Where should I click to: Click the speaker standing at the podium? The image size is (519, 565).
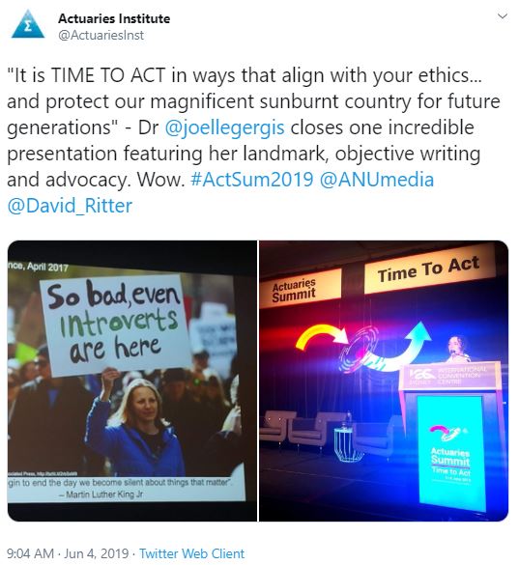pos(456,348)
